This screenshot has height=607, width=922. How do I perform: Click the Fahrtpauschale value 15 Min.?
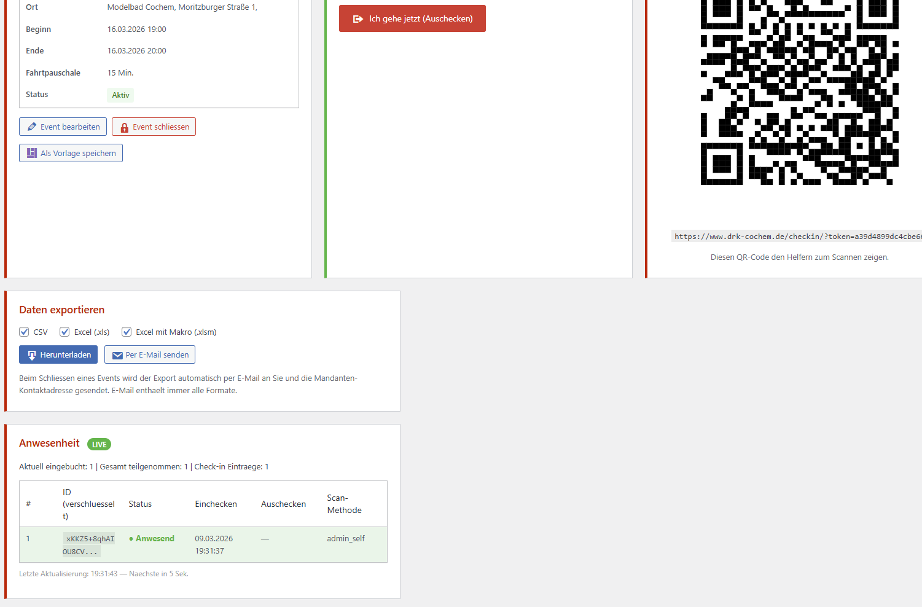(x=120, y=73)
